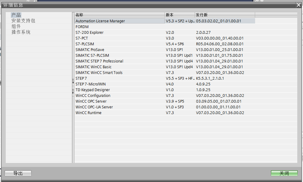Open the 安装支持包 category
303x182 pixels.
23,21
